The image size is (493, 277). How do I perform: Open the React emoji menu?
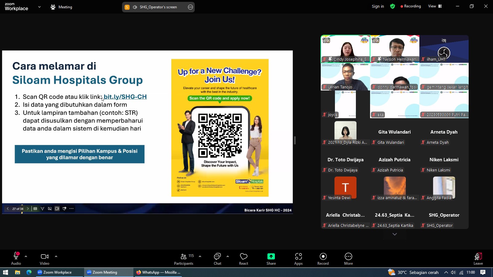coord(243,259)
